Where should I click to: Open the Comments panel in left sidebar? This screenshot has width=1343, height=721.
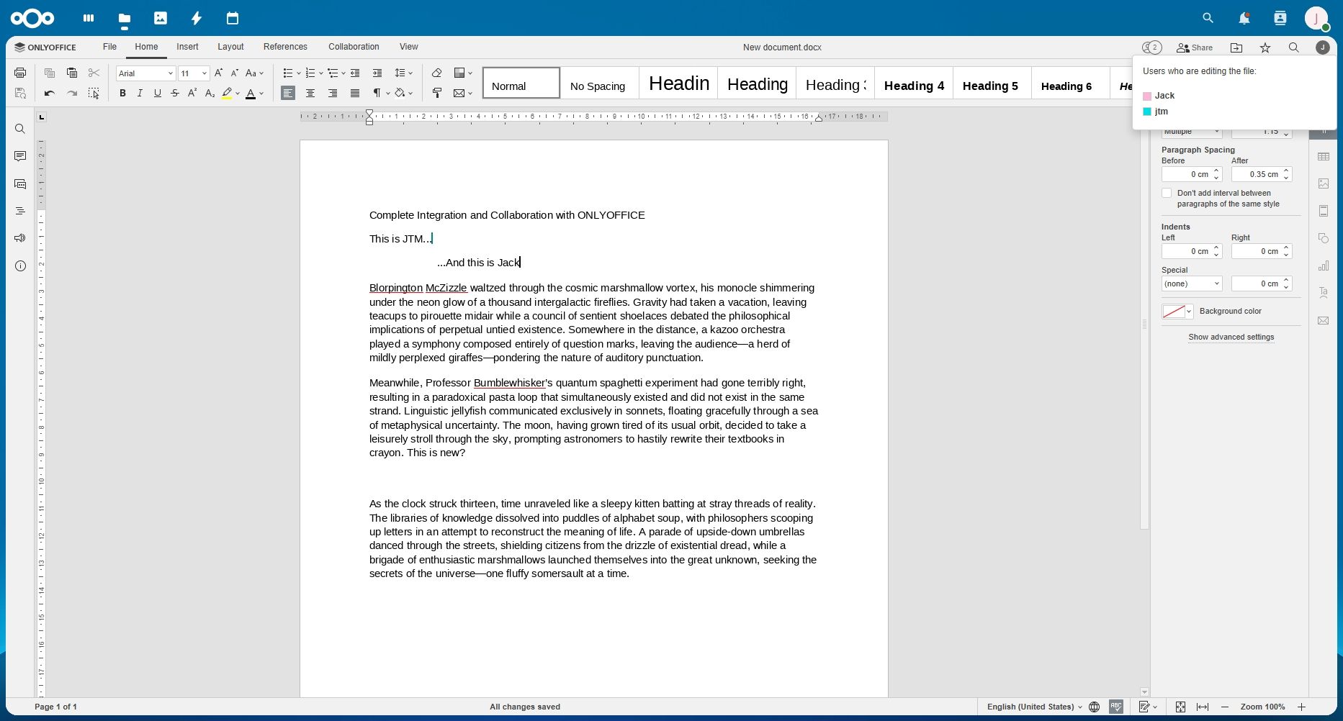[20, 156]
